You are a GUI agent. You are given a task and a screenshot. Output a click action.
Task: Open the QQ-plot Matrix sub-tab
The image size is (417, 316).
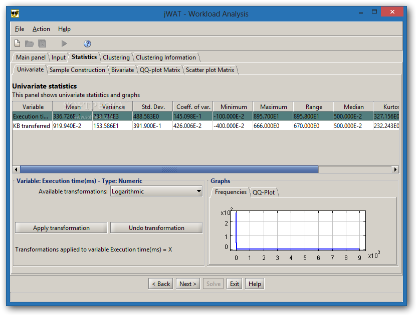click(160, 70)
